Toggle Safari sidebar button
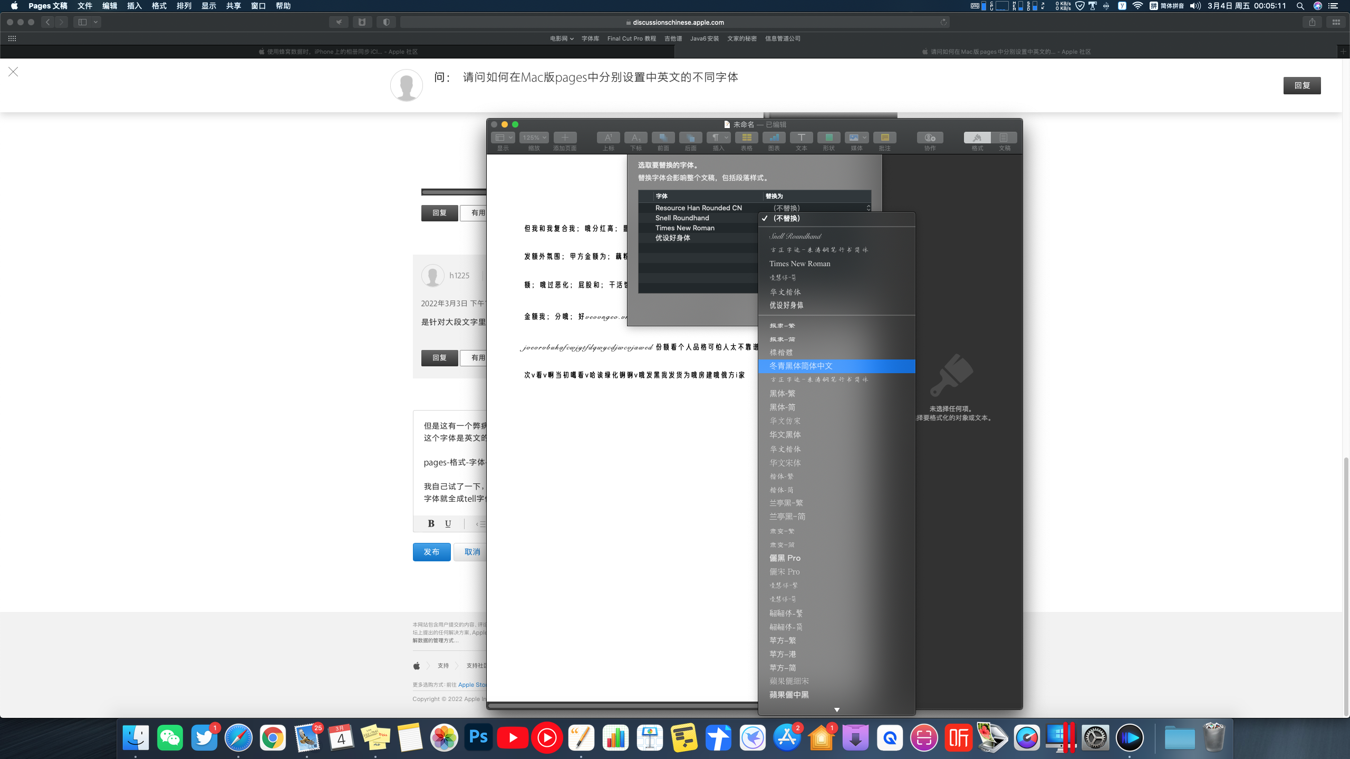Viewport: 1350px width, 759px height. (82, 22)
